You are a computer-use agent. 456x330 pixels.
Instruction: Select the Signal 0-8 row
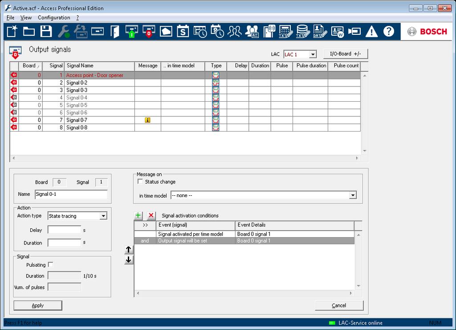pyautogui.click(x=185, y=128)
